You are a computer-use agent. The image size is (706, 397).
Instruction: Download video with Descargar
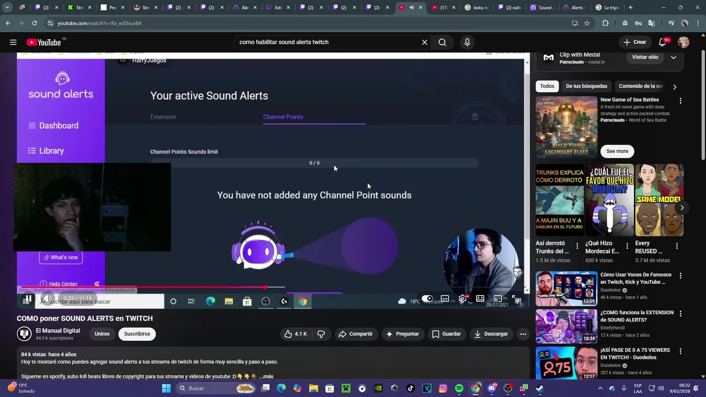[x=491, y=334]
